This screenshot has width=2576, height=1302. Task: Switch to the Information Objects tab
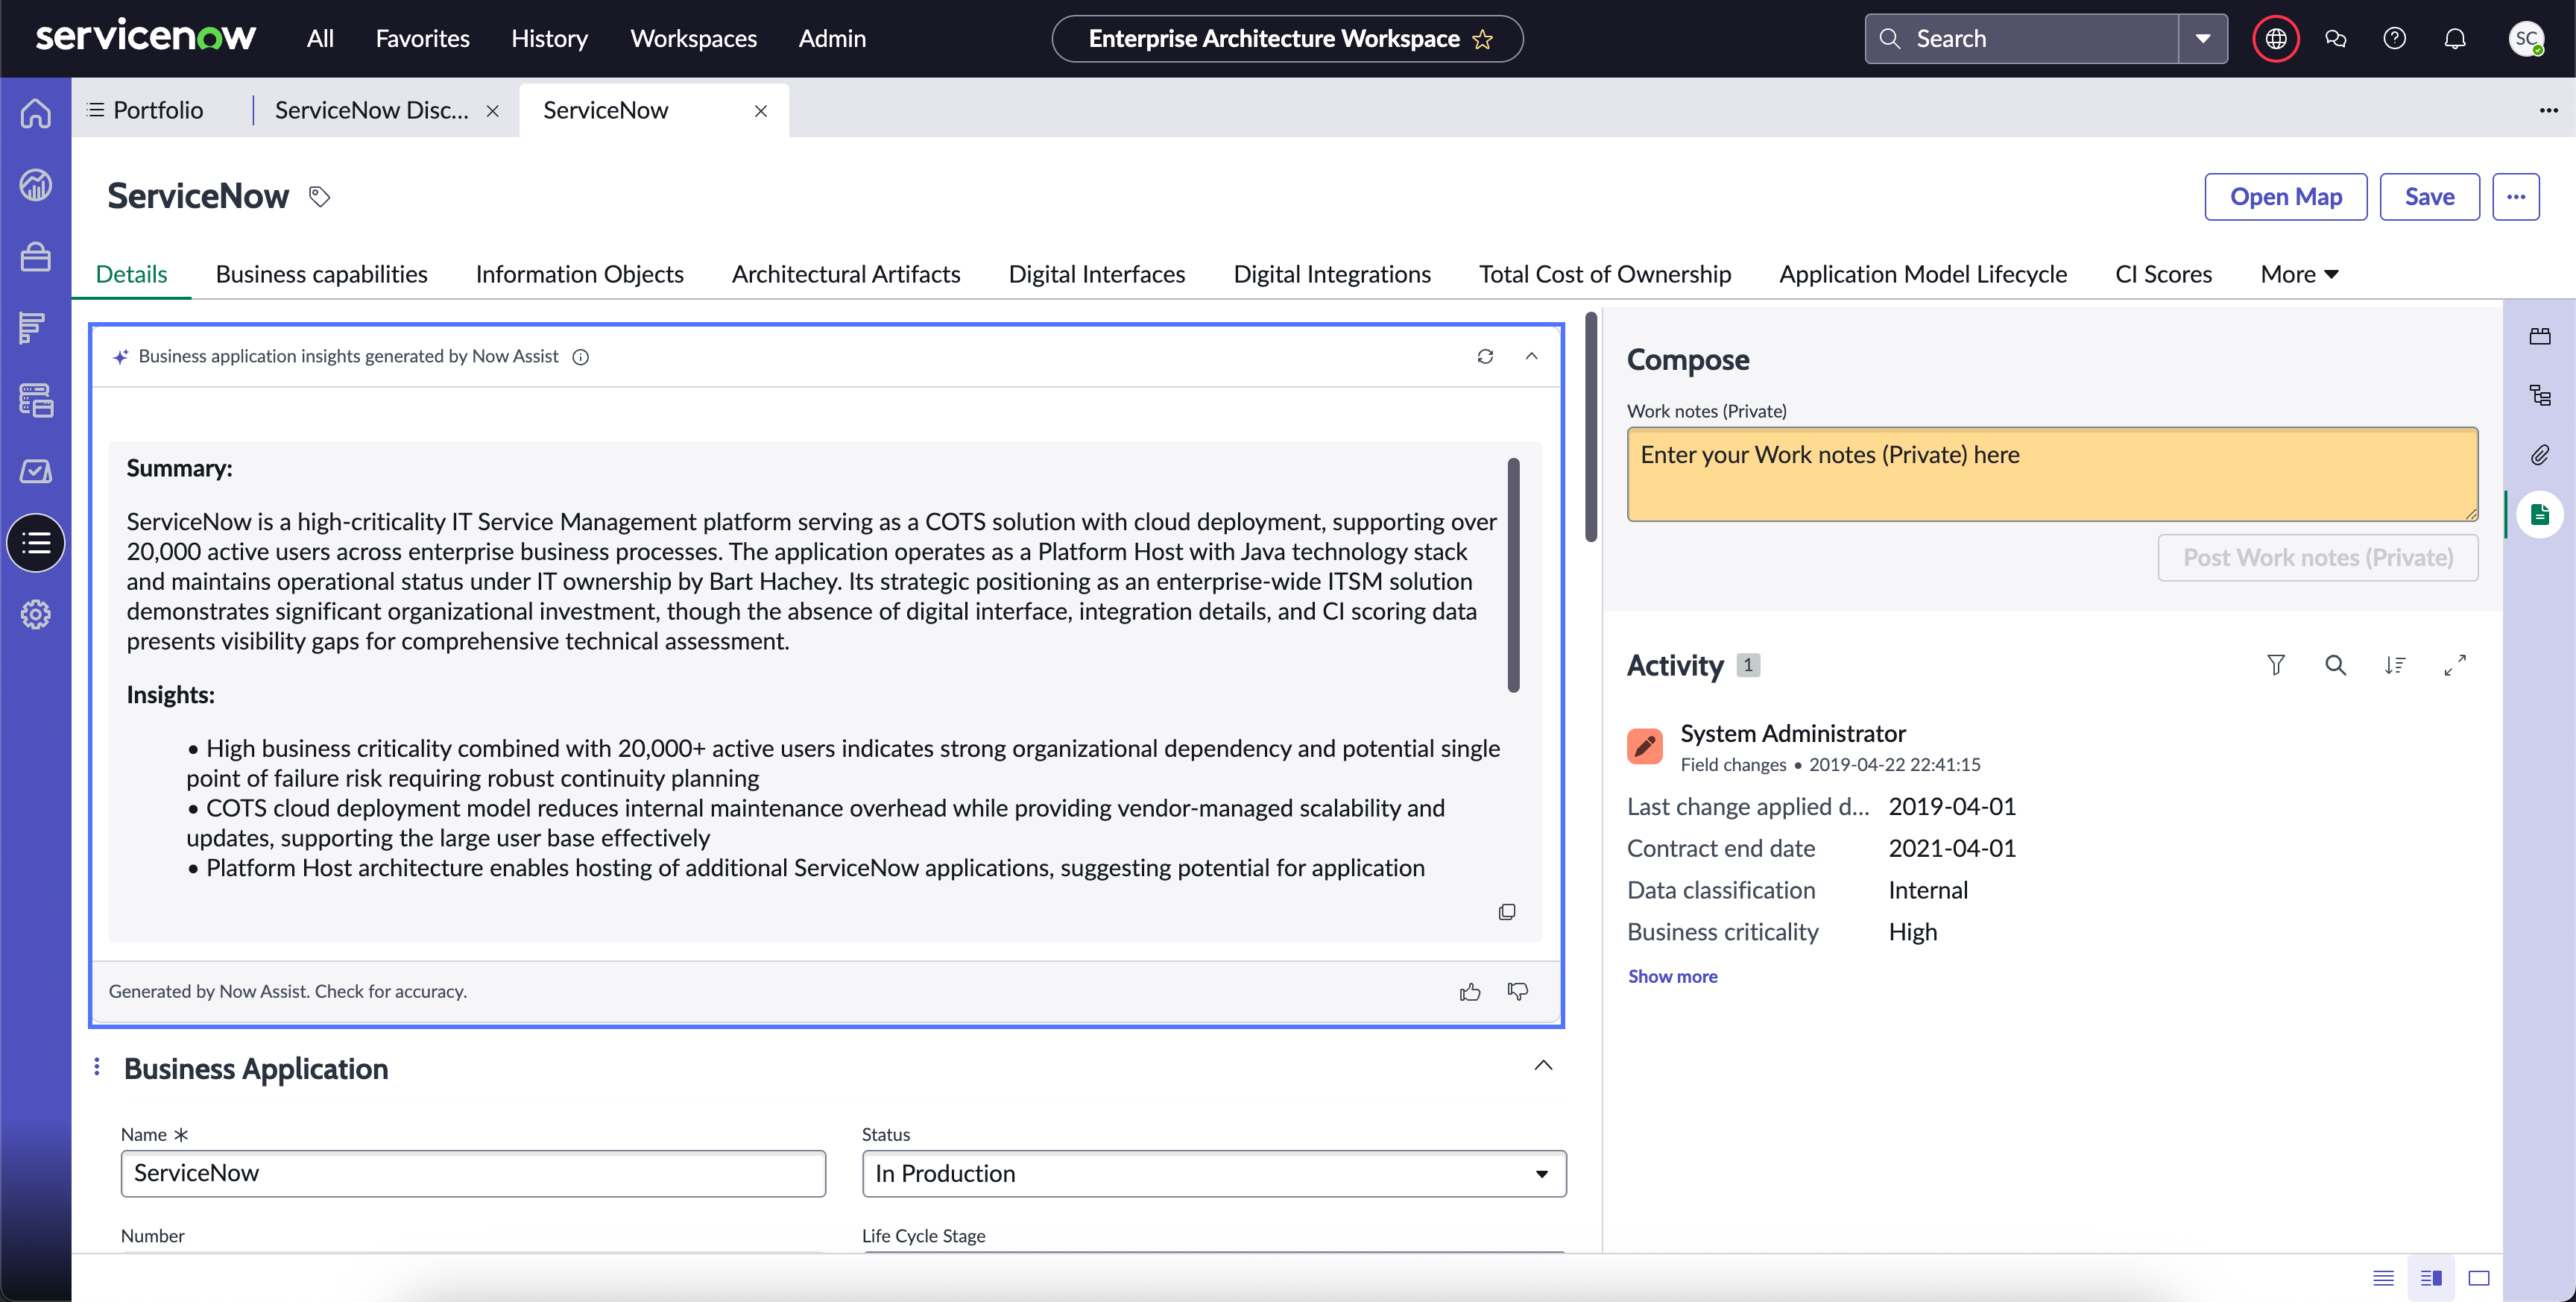pyautogui.click(x=579, y=274)
